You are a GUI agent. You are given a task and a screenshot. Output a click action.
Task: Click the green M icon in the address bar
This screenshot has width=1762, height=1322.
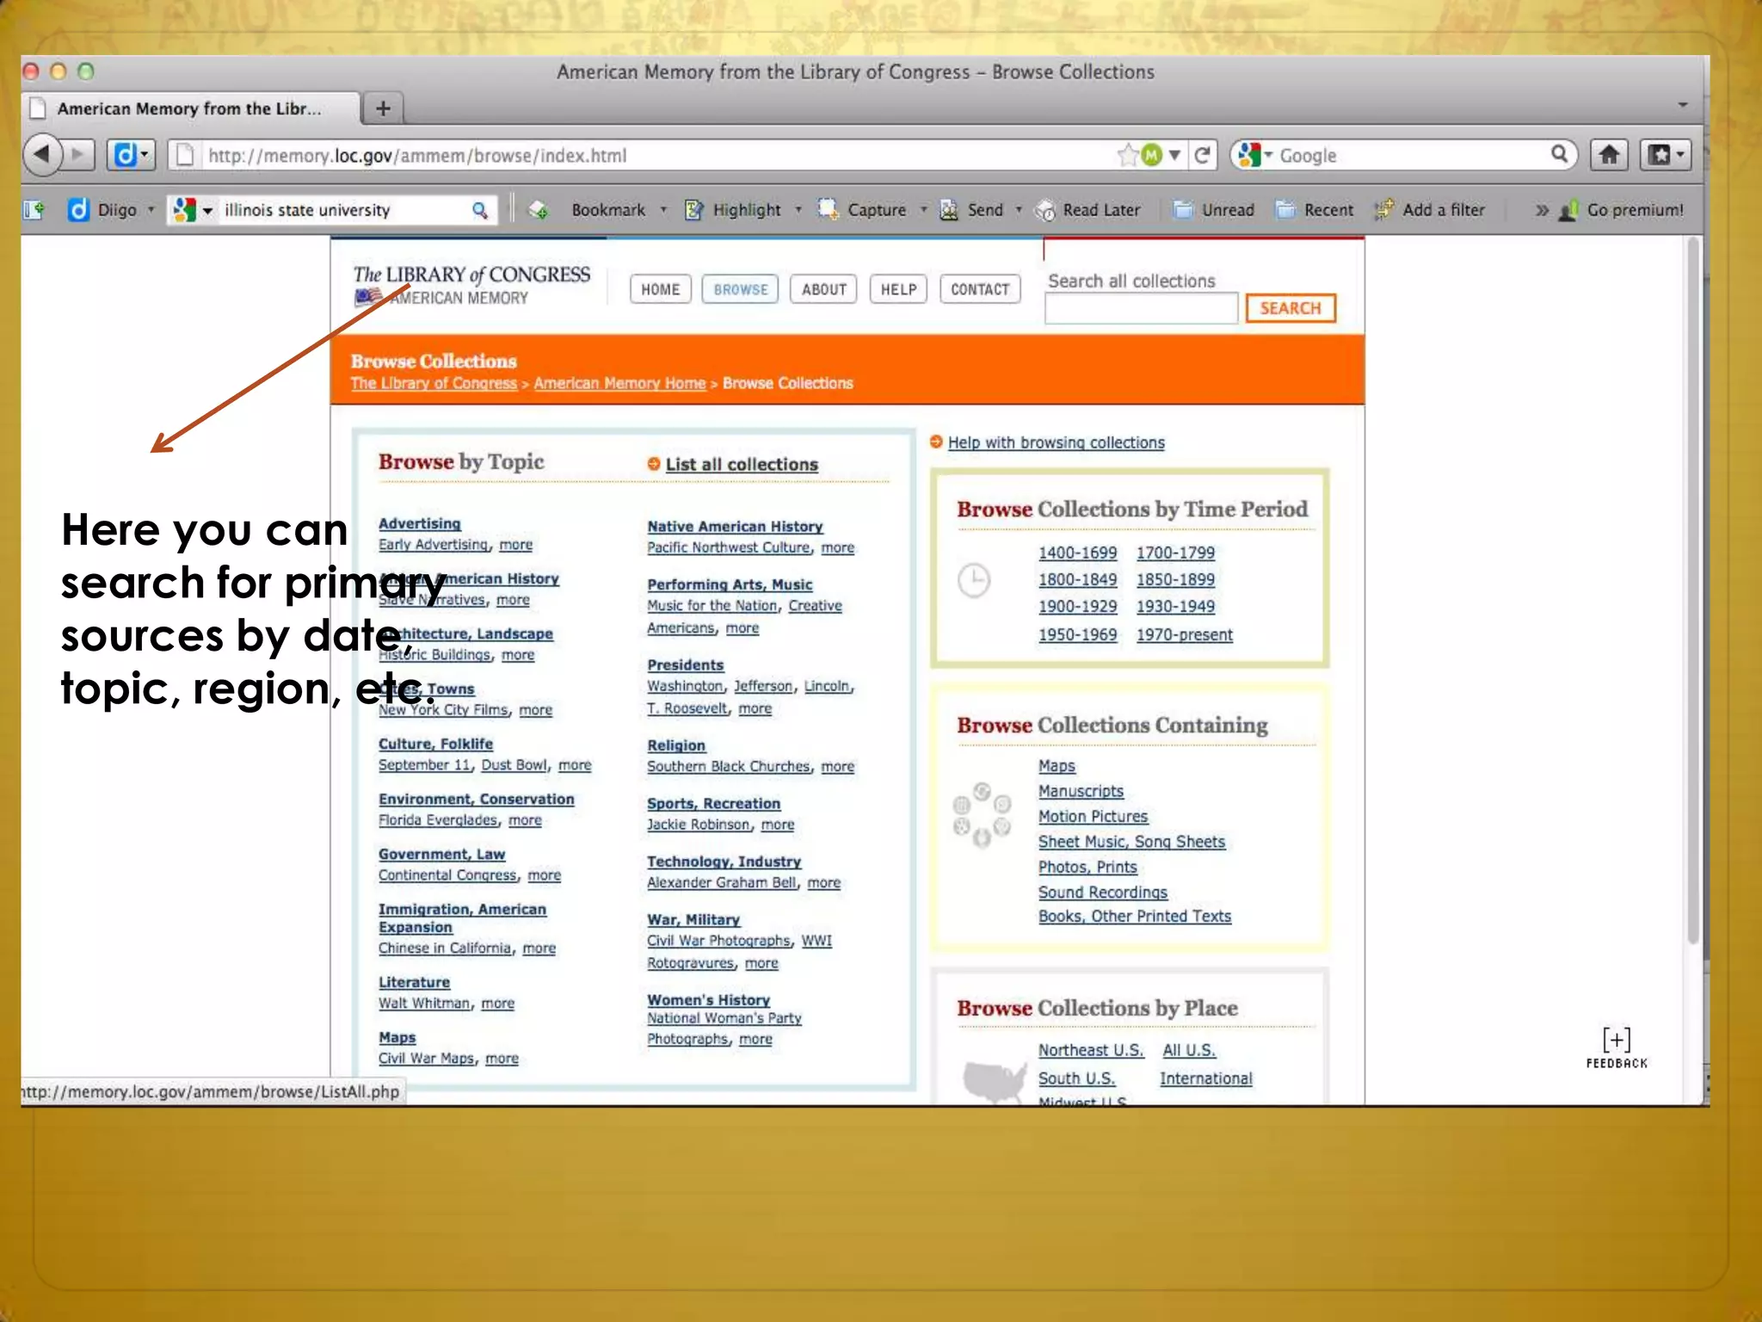click(x=1151, y=155)
